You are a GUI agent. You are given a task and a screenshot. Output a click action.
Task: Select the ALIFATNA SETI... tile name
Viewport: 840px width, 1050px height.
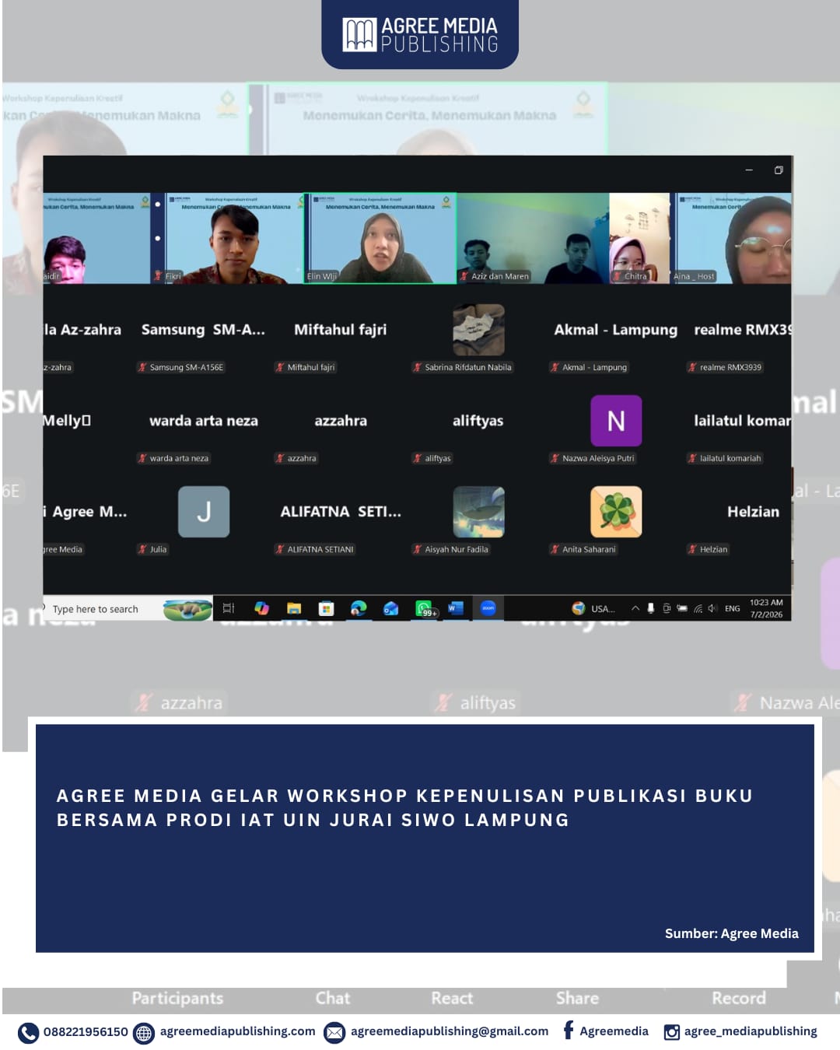[341, 512]
